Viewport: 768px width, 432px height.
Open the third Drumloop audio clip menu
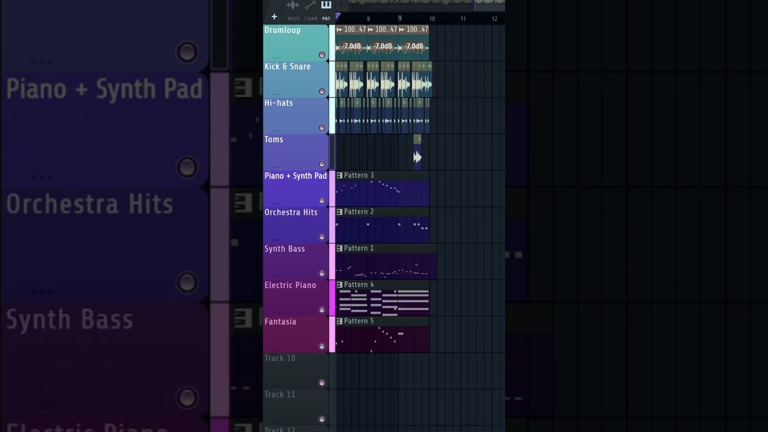[x=402, y=29]
